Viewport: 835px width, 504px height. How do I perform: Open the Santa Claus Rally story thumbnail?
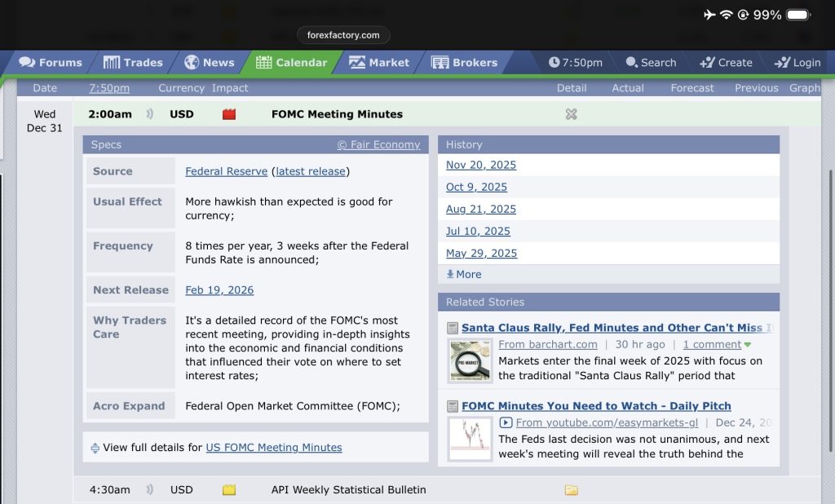[x=471, y=360]
